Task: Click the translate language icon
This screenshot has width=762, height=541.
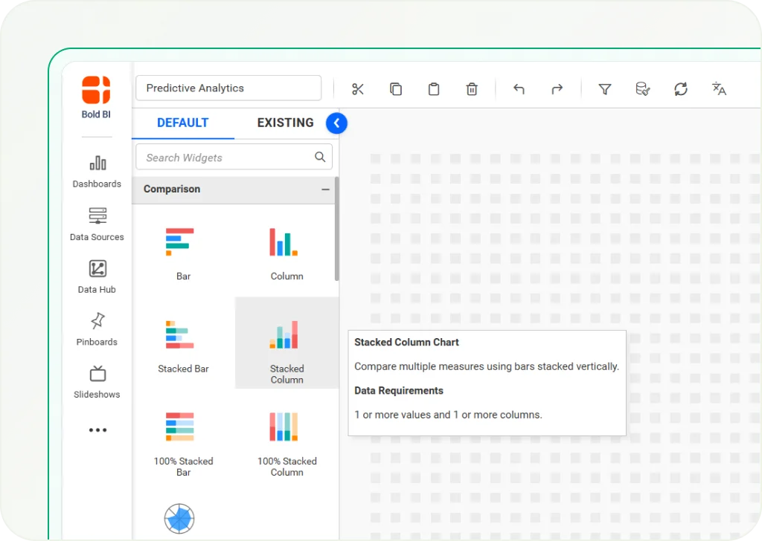Action: (719, 89)
